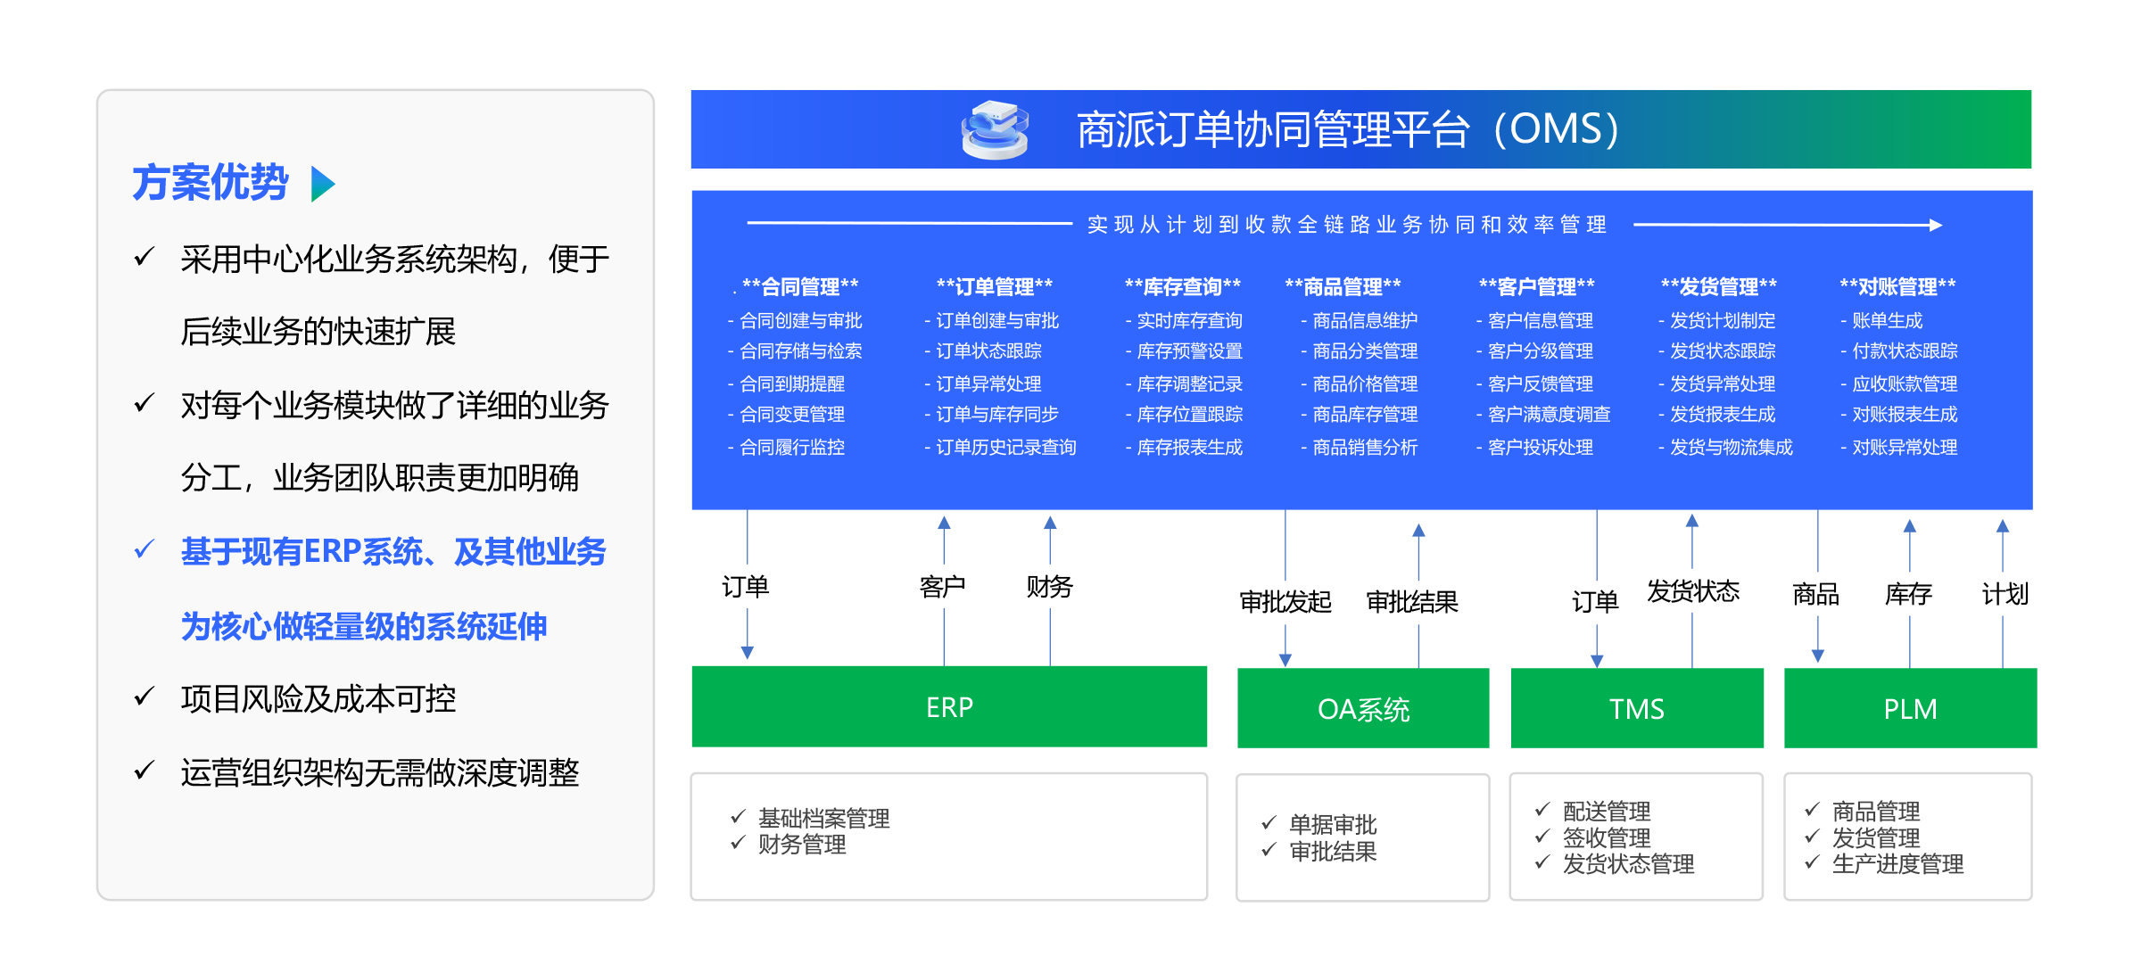Click 配送管理 under TMS

(1607, 811)
